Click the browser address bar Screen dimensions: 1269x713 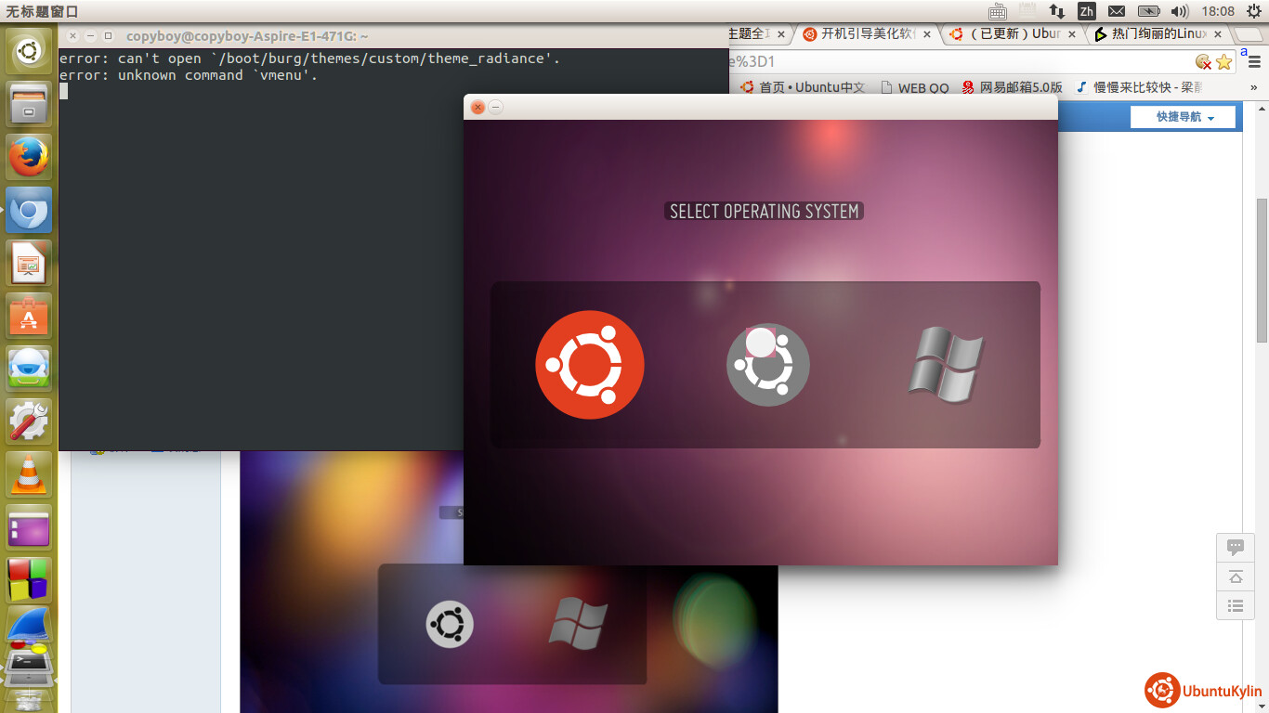[957, 62]
